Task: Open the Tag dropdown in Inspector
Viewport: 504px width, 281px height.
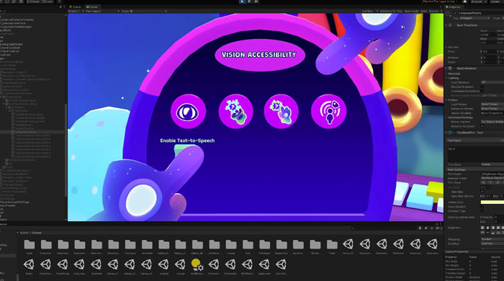Action: 474,18
